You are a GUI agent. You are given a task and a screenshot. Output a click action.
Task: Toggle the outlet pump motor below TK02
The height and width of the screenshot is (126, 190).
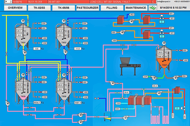click(66, 52)
